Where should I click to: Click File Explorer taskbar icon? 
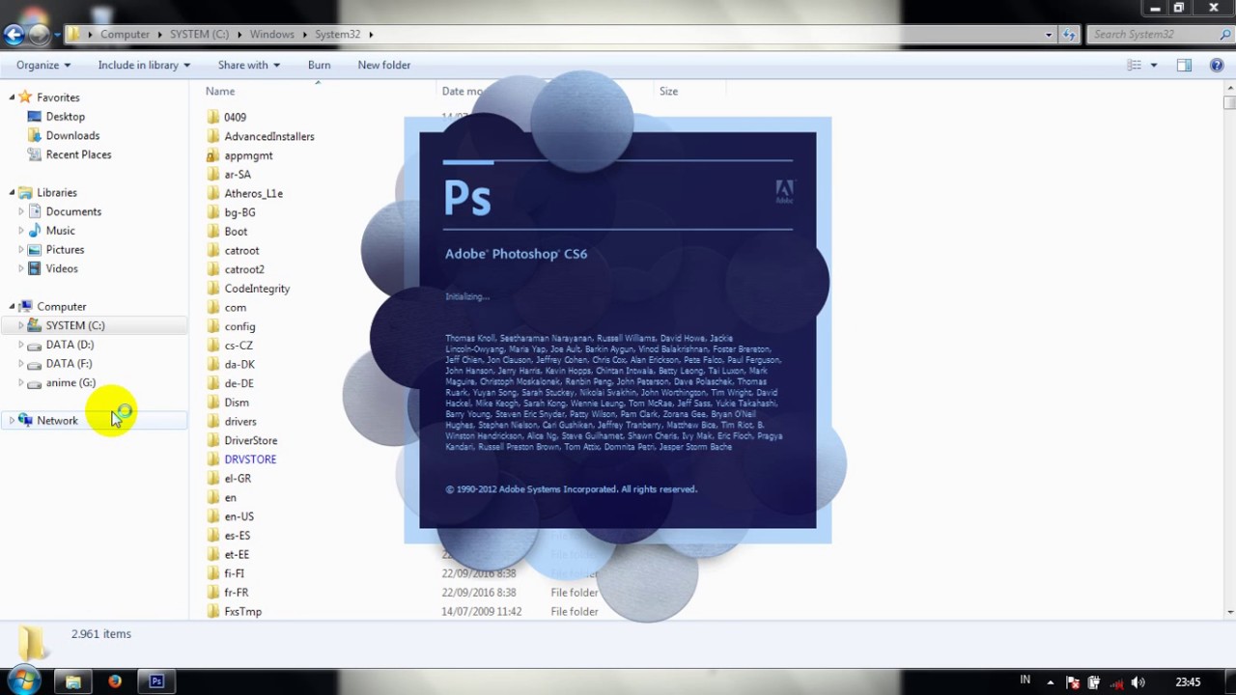pyautogui.click(x=72, y=681)
